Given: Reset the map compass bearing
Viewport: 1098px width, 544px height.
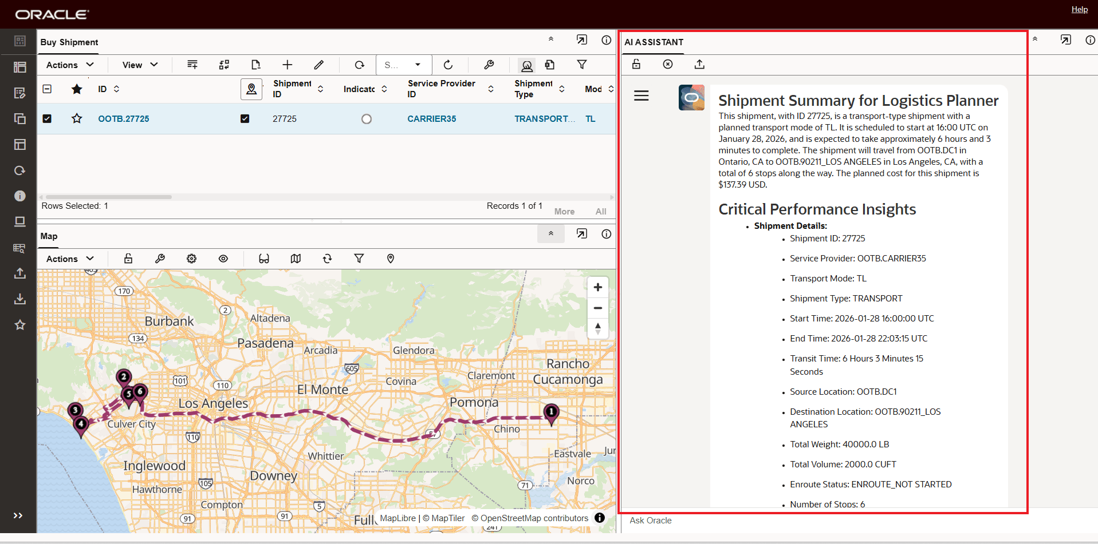Looking at the screenshot, I should 598,328.
